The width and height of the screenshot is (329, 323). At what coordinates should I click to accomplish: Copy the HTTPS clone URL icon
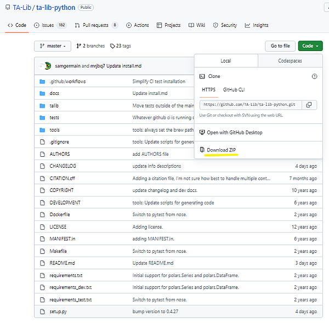(309, 105)
